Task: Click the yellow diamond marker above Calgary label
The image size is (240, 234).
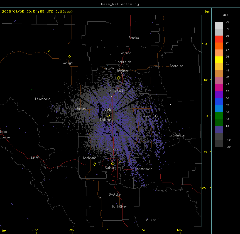Action: pos(113,164)
